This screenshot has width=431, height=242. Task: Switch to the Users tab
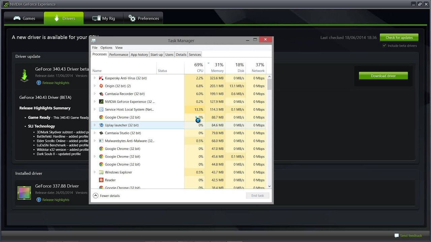point(169,54)
